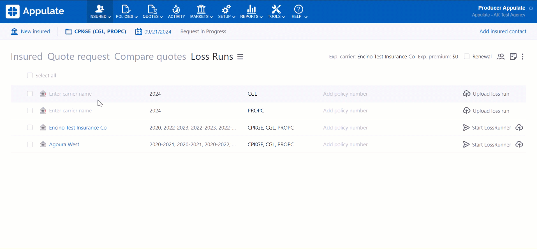
Task: Open the three-dot more options menu
Action: [522, 57]
